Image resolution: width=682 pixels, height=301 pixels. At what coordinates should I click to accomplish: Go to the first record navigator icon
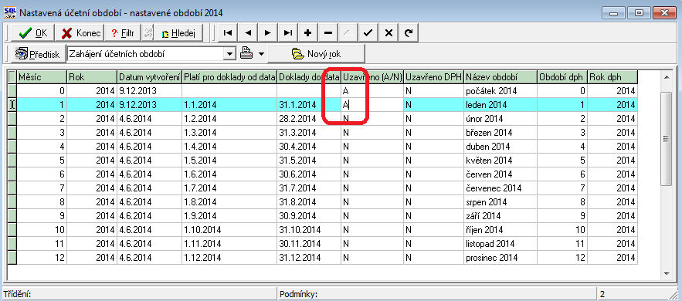point(228,33)
